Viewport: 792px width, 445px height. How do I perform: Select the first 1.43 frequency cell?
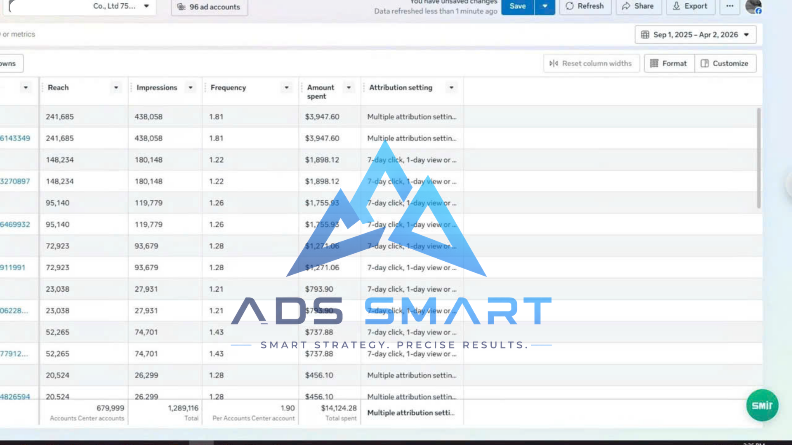coord(216,332)
